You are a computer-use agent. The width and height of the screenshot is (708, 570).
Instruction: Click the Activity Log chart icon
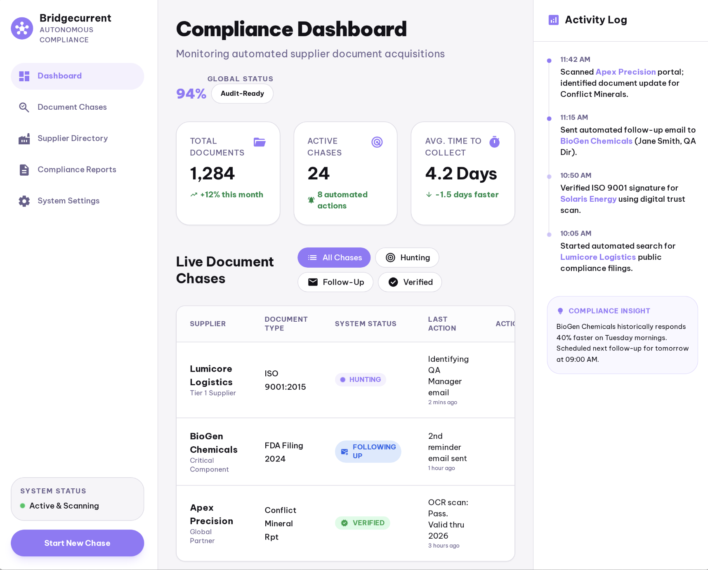pos(553,20)
